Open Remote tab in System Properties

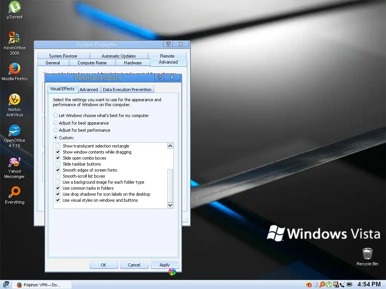pos(167,56)
